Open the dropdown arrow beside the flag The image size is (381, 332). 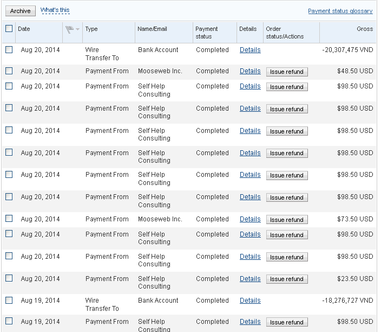78,29
